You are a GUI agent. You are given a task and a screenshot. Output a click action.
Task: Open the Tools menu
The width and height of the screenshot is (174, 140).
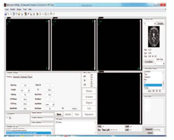pyautogui.click(x=25, y=9)
